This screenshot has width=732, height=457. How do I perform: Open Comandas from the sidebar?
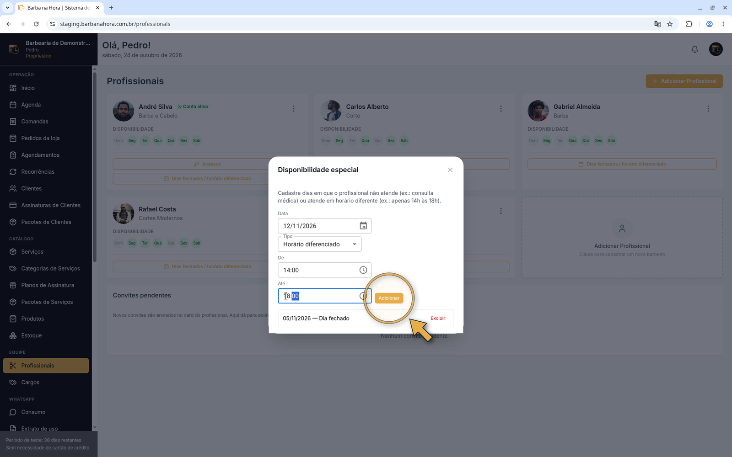point(46,122)
